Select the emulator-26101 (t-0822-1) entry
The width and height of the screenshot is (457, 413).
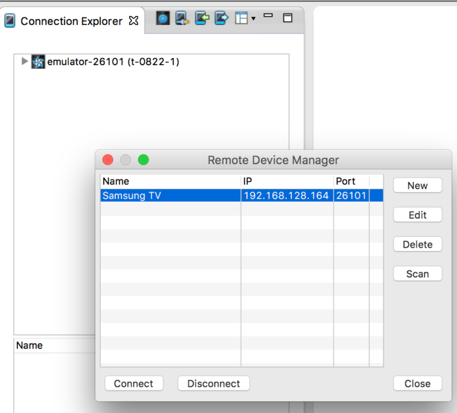(x=113, y=62)
